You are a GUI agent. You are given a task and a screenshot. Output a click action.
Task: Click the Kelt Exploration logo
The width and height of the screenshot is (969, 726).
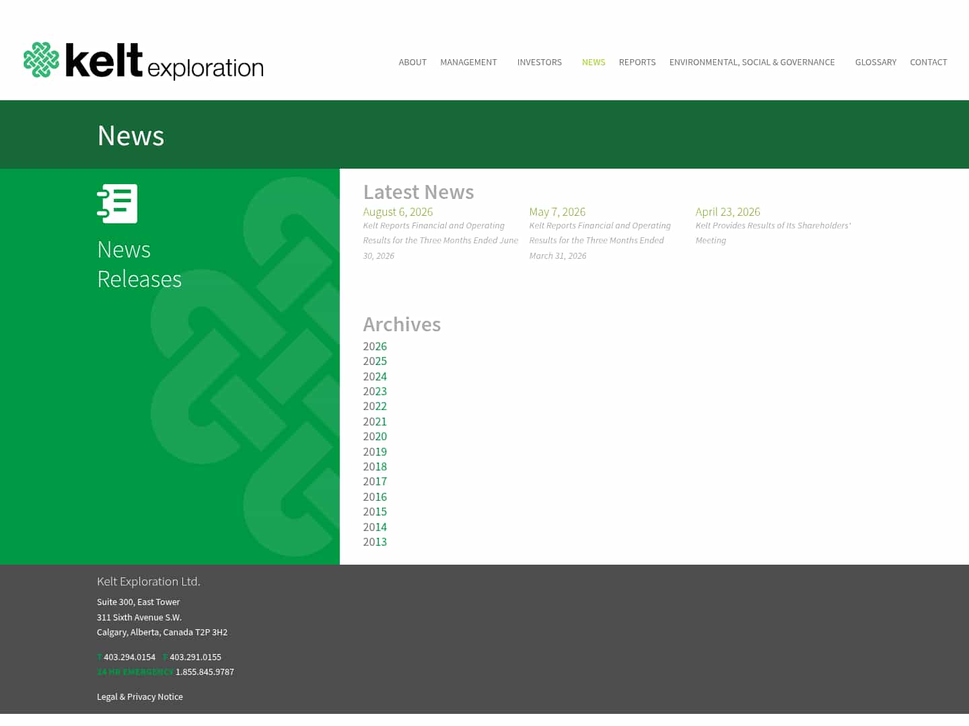coord(143,61)
